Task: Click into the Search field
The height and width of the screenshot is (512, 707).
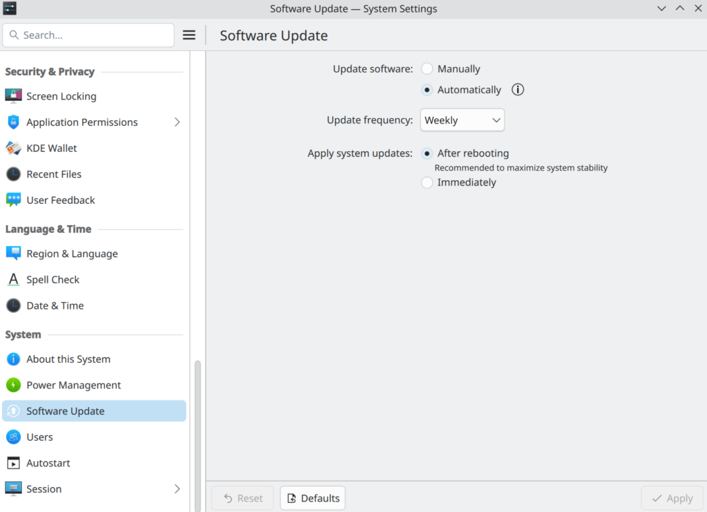Action: [88, 35]
